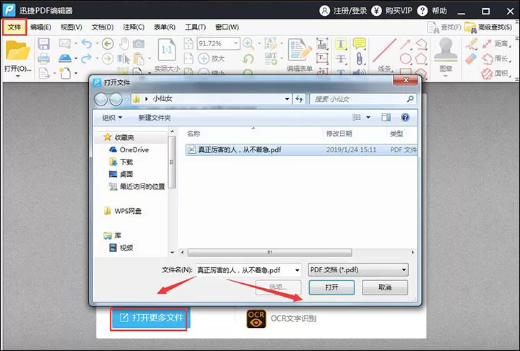Screen dimensions: 520x351
Task: Click the 查找(F) find box
Action: tap(444, 27)
